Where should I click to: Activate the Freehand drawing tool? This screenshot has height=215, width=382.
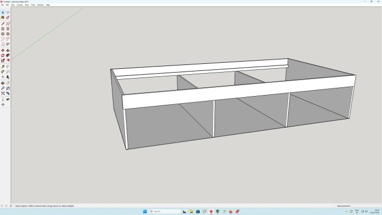click(8, 24)
